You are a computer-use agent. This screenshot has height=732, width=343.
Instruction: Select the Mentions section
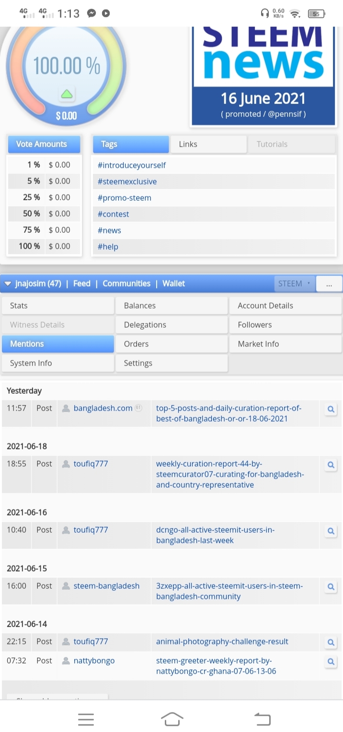[58, 344]
